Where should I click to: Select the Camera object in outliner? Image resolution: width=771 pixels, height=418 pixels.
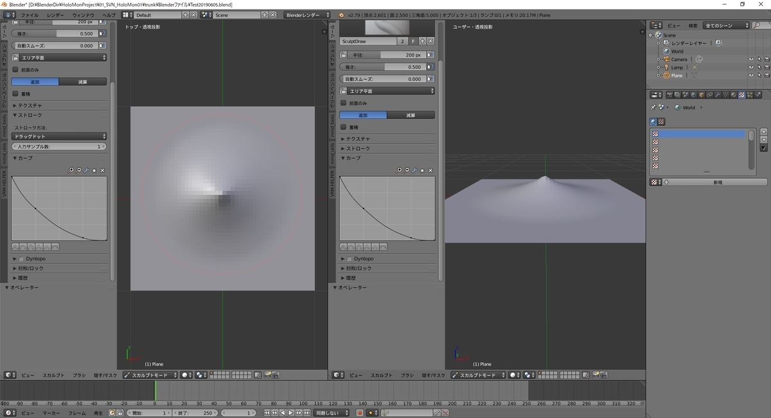click(679, 59)
